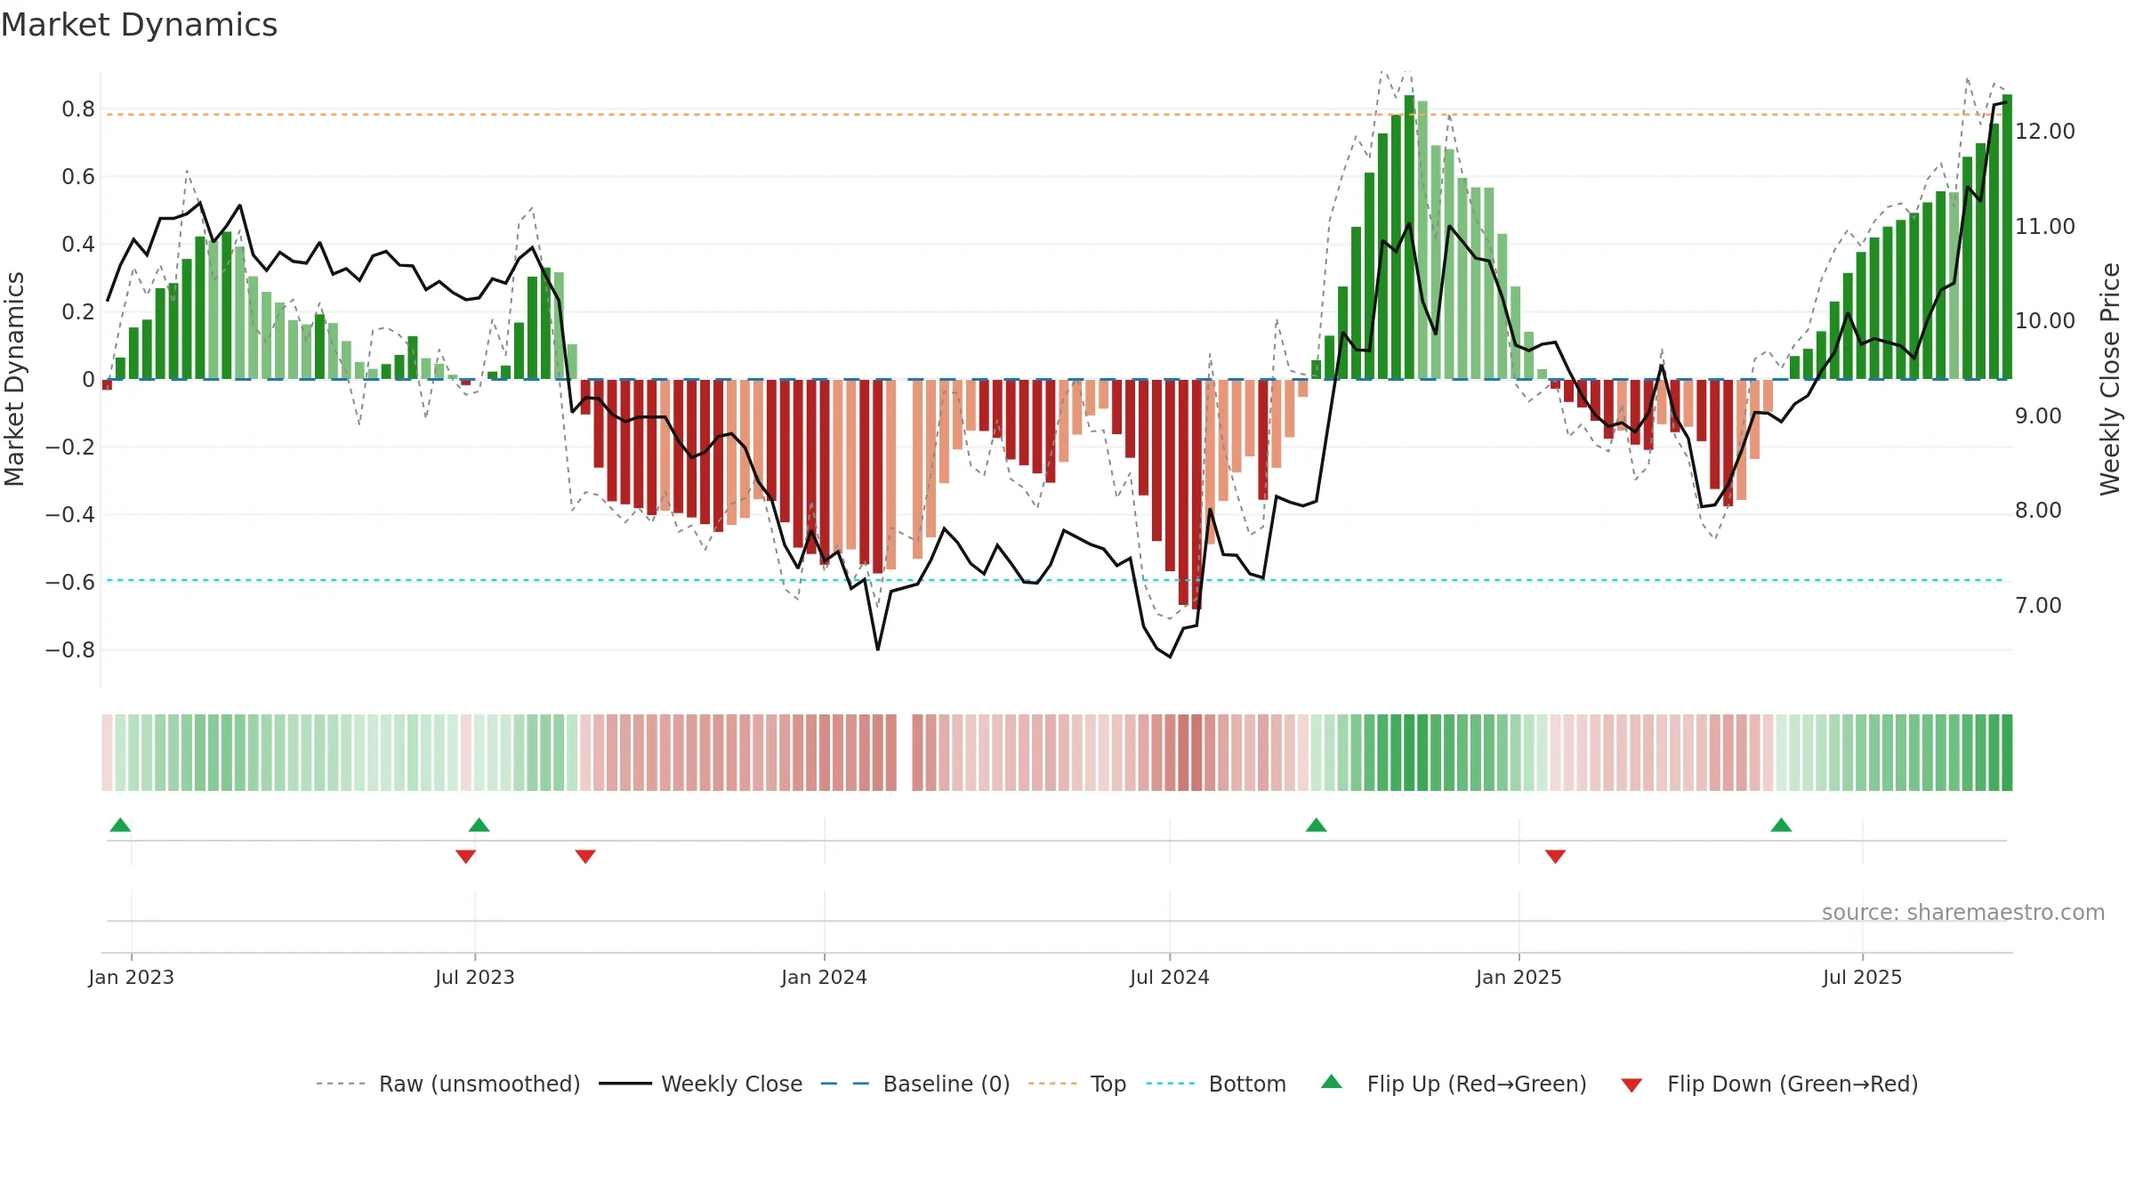
Task: Click the vertical Market Dynamics axis title
Action: point(14,379)
